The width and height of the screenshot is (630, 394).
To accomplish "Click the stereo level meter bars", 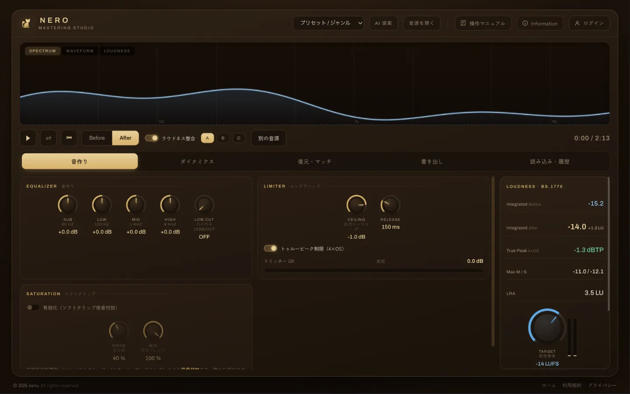I will (x=572, y=337).
